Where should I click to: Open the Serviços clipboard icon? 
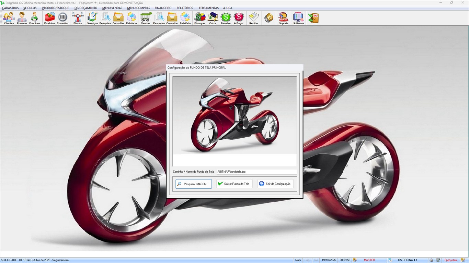tap(92, 18)
